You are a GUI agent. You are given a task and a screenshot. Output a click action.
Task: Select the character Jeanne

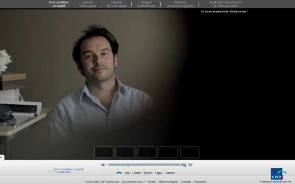170,173
